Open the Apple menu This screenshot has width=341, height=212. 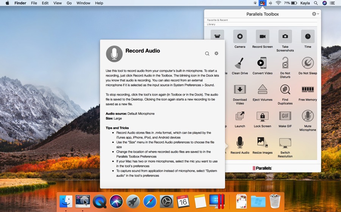(x=7, y=3)
